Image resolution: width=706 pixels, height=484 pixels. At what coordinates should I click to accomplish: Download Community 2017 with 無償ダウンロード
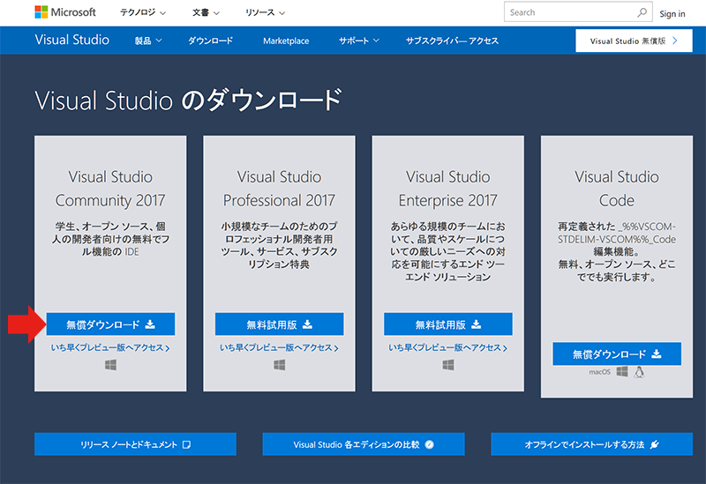click(111, 324)
